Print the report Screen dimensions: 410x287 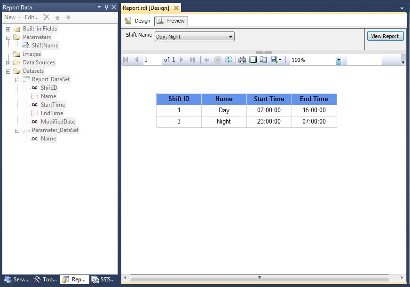click(242, 60)
